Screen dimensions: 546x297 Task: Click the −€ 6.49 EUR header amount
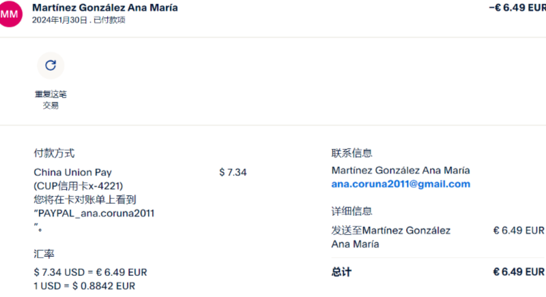coord(517,7)
